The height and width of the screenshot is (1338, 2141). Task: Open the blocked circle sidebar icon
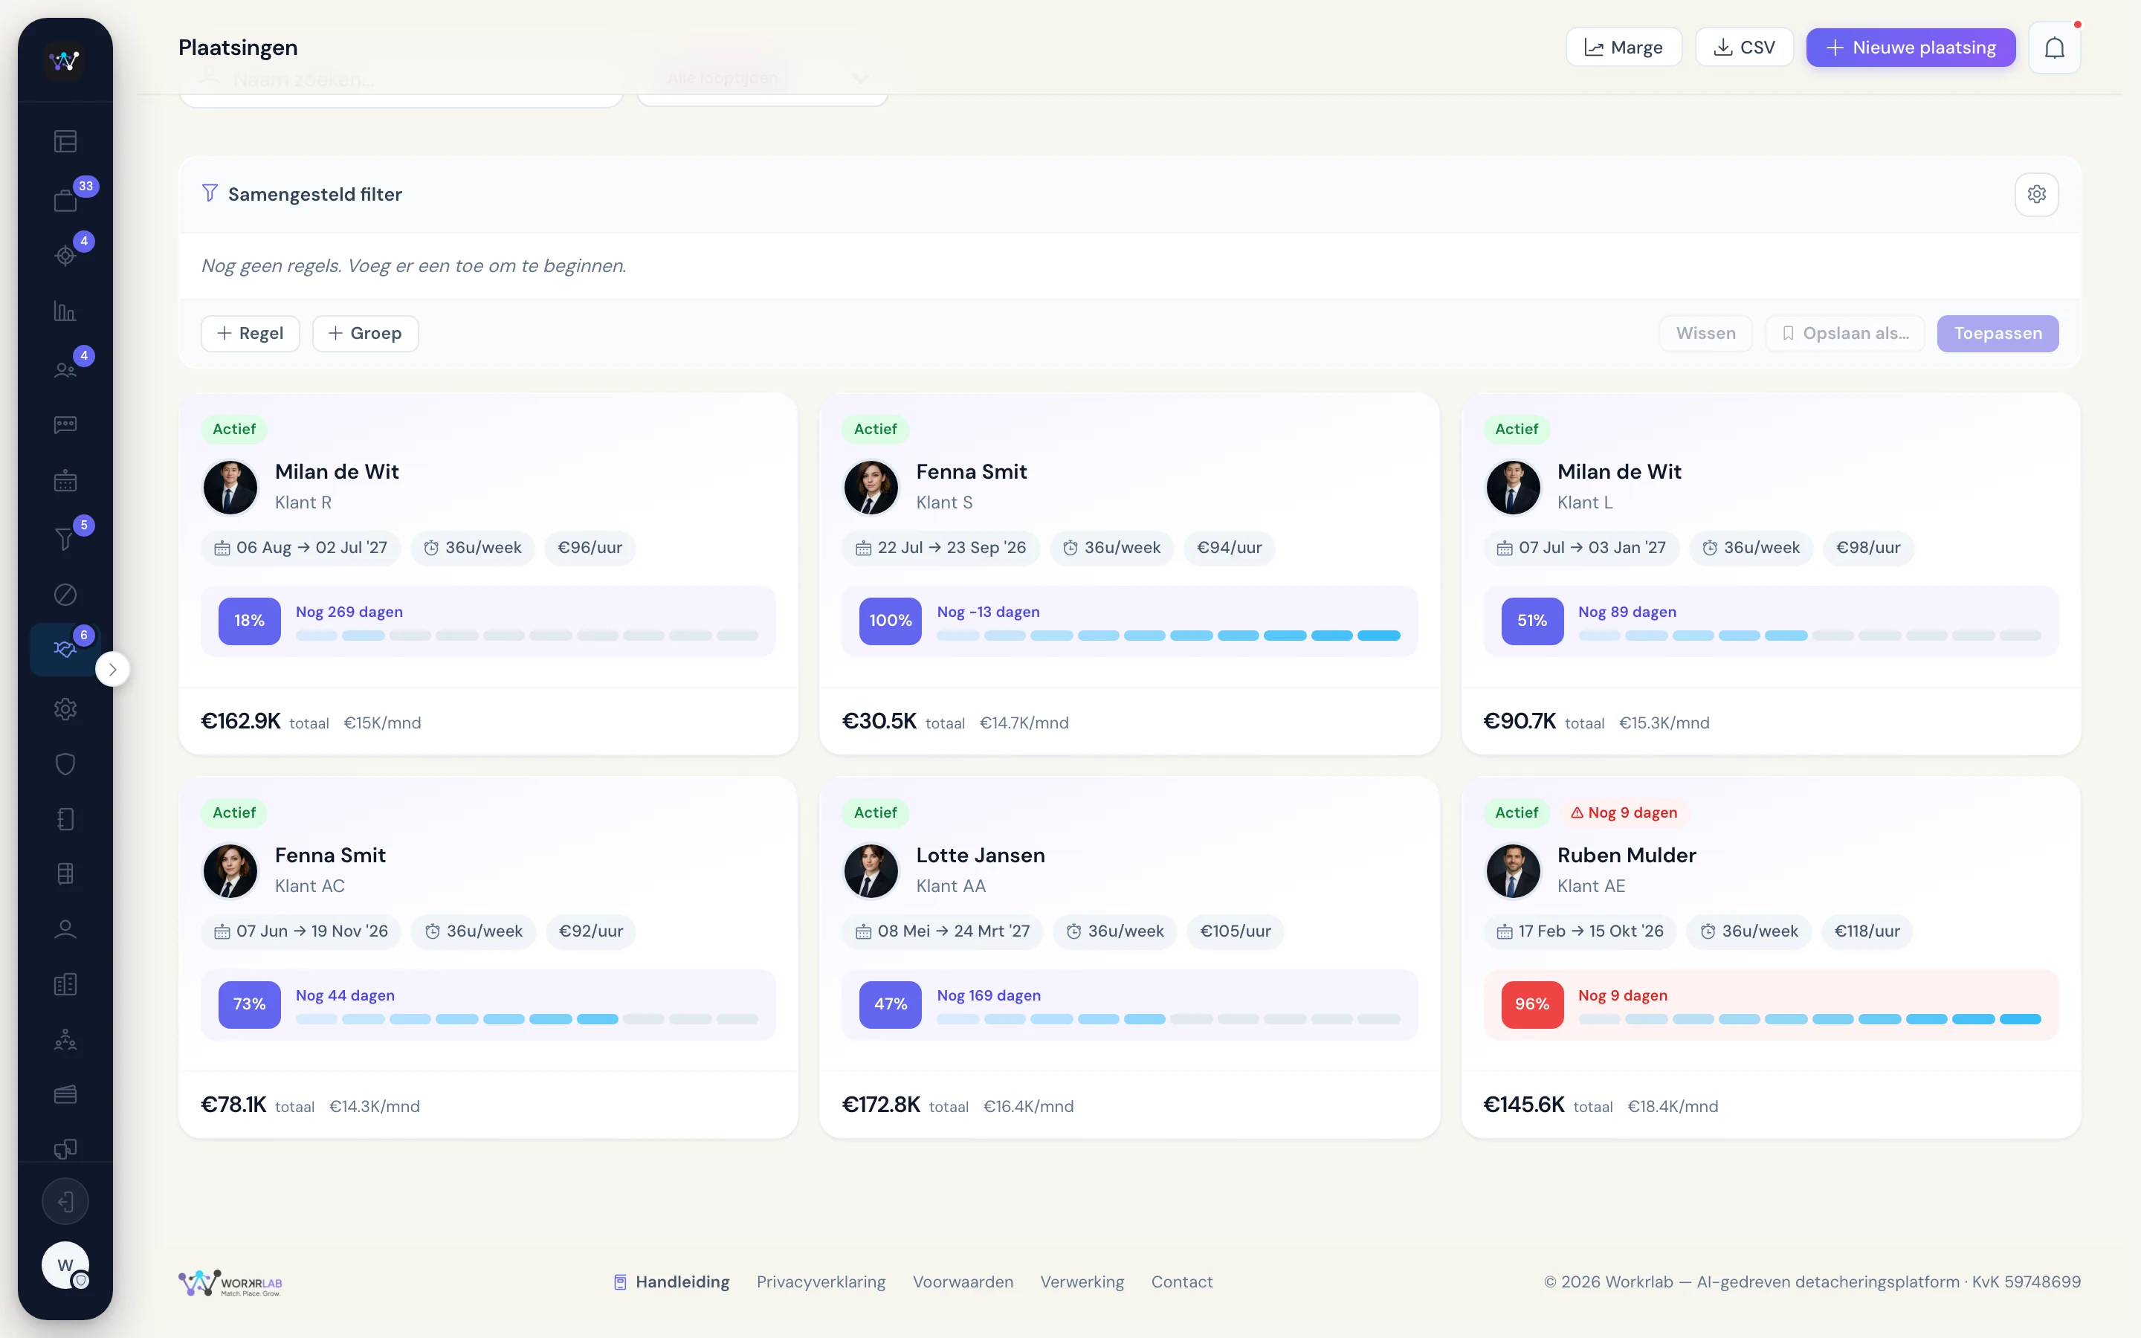65,595
